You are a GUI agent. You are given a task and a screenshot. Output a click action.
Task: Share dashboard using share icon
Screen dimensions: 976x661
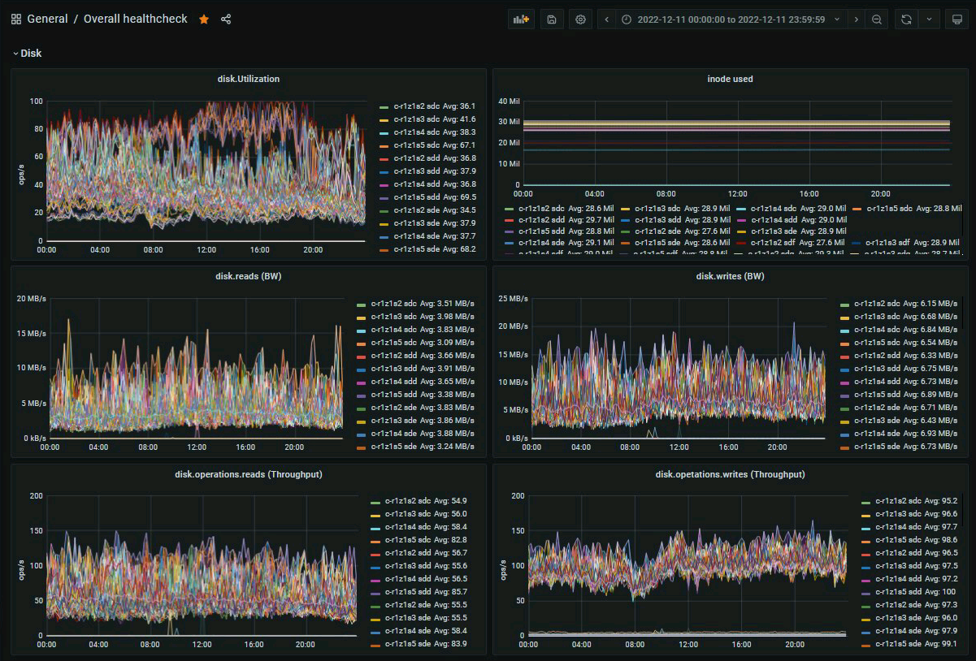point(226,19)
